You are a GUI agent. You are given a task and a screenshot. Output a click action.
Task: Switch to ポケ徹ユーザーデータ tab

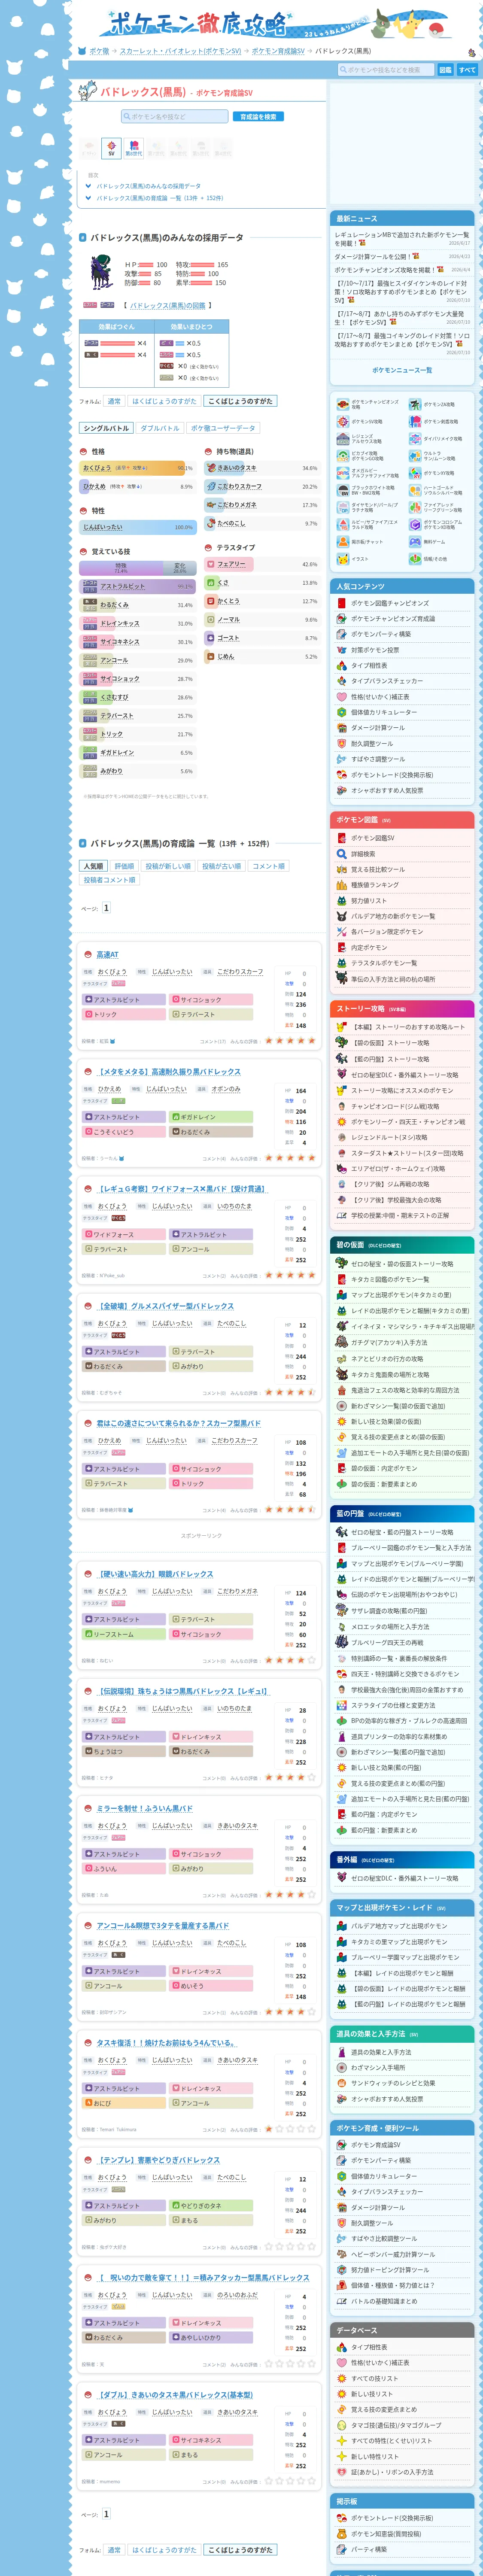coord(223,428)
